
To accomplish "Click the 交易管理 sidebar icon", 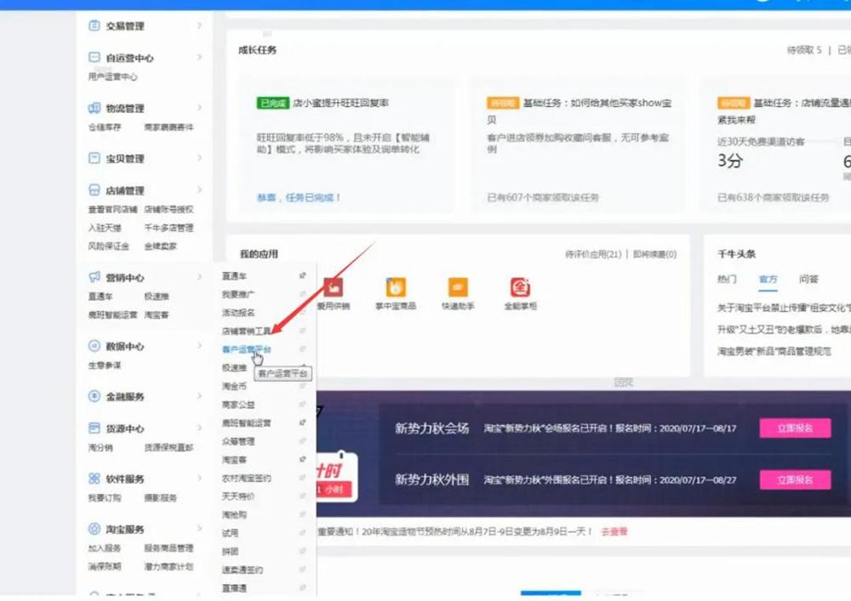I will tap(94, 26).
